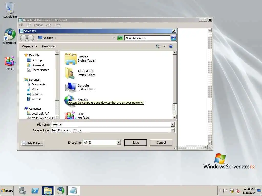The image size is (262, 196).
Task: Select Computer in navigation pane
Action: pyautogui.click(x=35, y=109)
